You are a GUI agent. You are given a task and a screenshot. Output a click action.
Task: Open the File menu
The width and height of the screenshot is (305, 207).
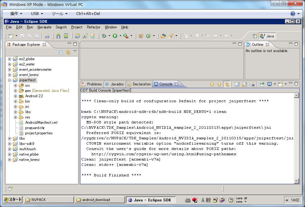pos(9,27)
